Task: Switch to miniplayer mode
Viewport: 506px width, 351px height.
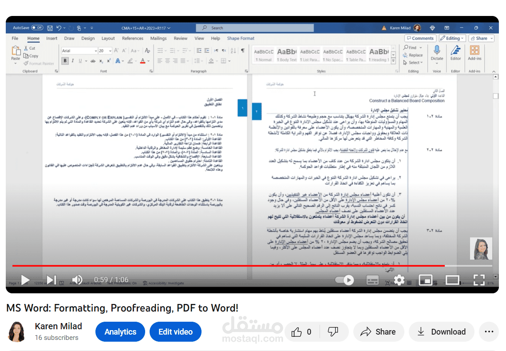Action: click(x=425, y=280)
